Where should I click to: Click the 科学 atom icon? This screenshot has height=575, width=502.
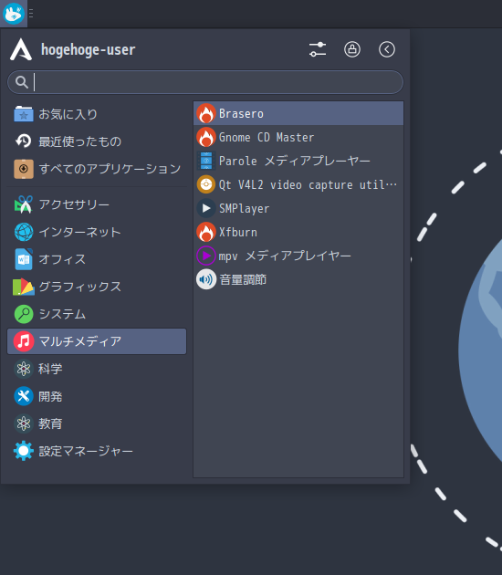pos(24,369)
